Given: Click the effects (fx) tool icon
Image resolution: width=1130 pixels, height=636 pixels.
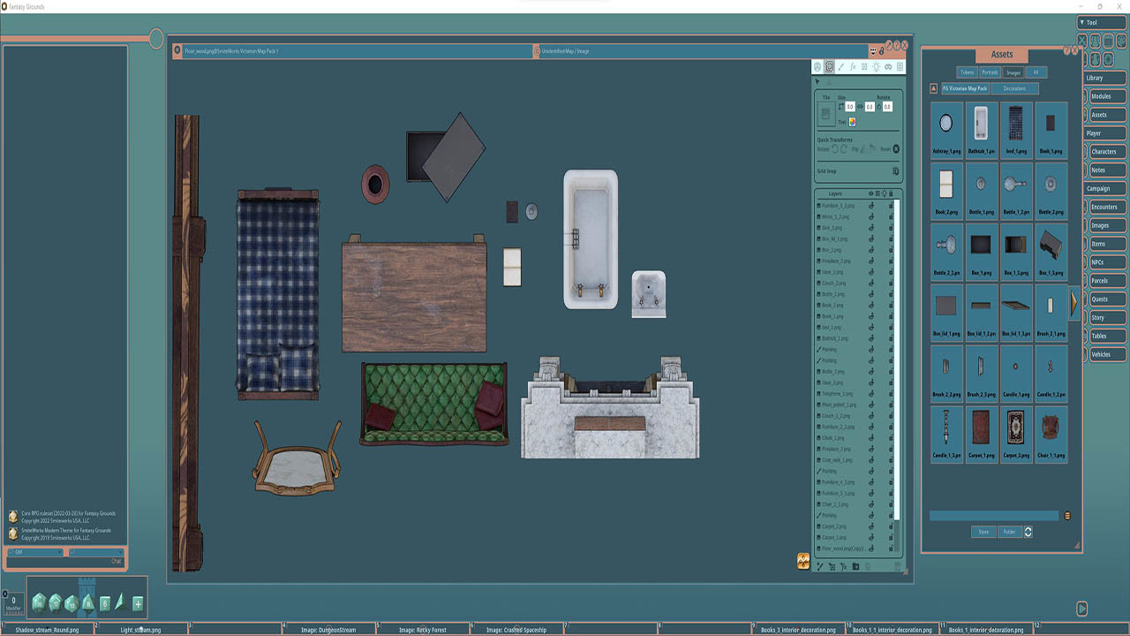Looking at the screenshot, I should tap(853, 66).
